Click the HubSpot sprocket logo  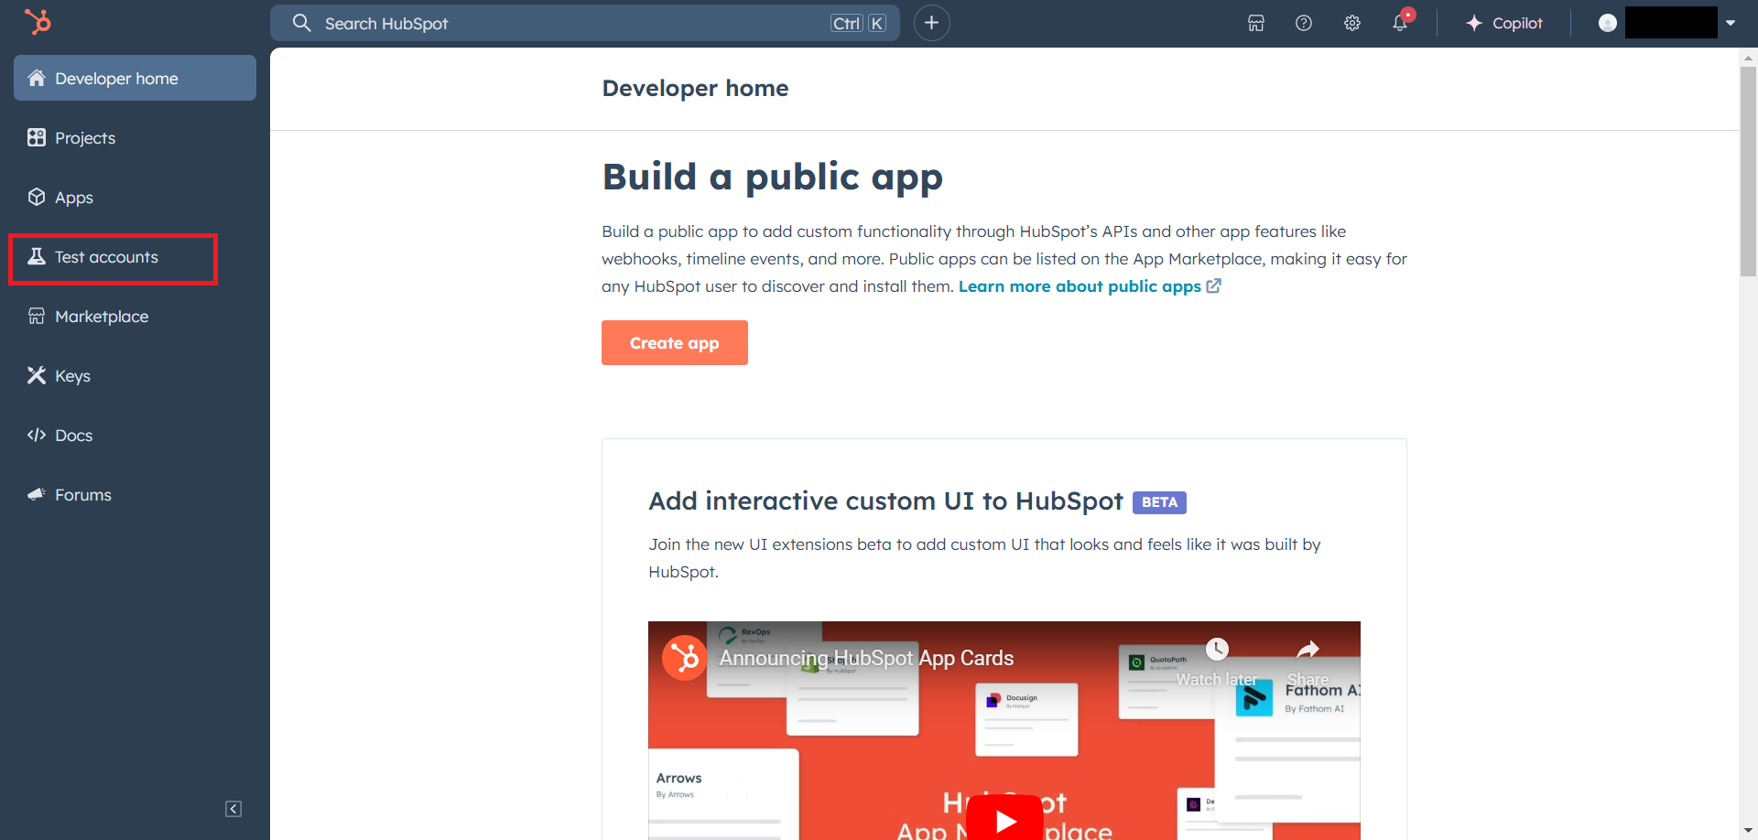click(x=38, y=21)
